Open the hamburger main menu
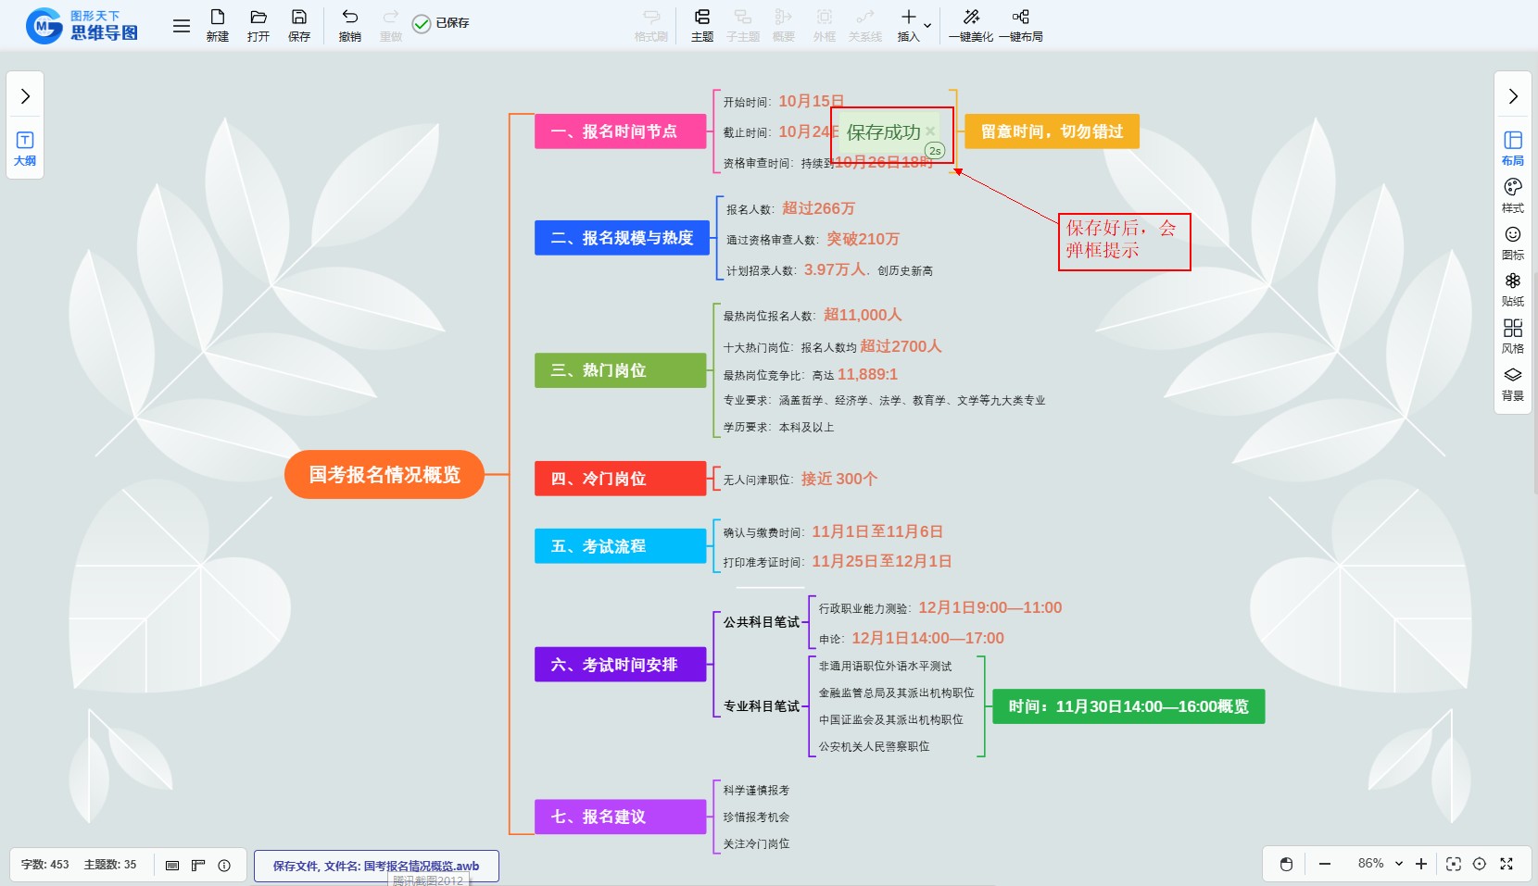Viewport: 1538px width, 886px height. (182, 26)
